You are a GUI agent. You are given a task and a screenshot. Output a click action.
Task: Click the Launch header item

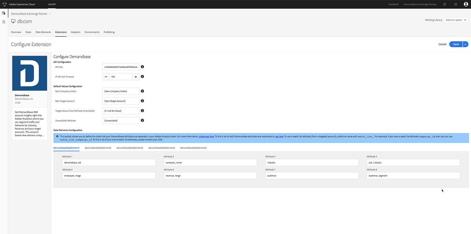coord(52,4)
